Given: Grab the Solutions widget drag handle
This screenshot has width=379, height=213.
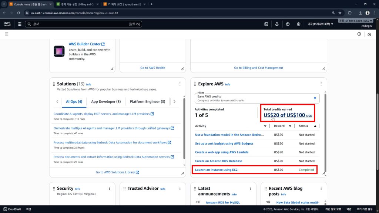Looking at the screenshot, I should pyautogui.click(x=54, y=84).
